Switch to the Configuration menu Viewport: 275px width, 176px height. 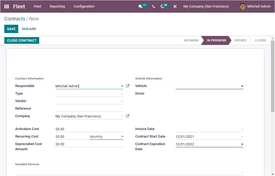coord(84,6)
